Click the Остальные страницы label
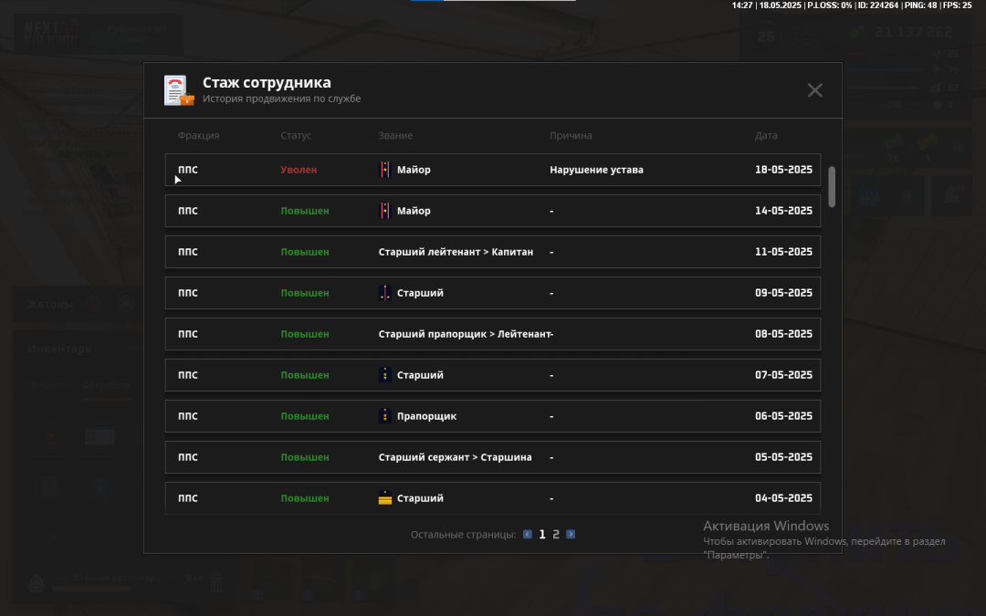 [x=464, y=534]
